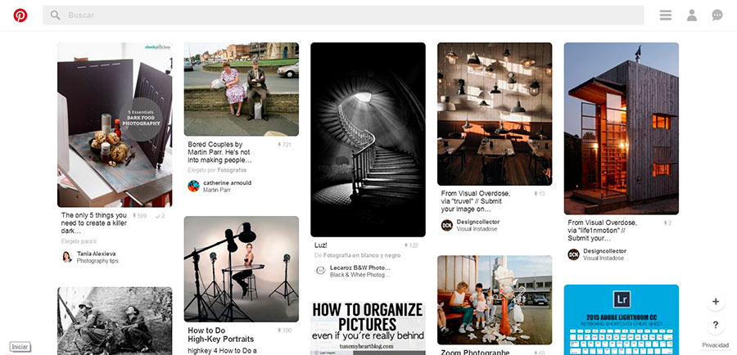Open the high-key portrait studio pin image

pos(241,268)
